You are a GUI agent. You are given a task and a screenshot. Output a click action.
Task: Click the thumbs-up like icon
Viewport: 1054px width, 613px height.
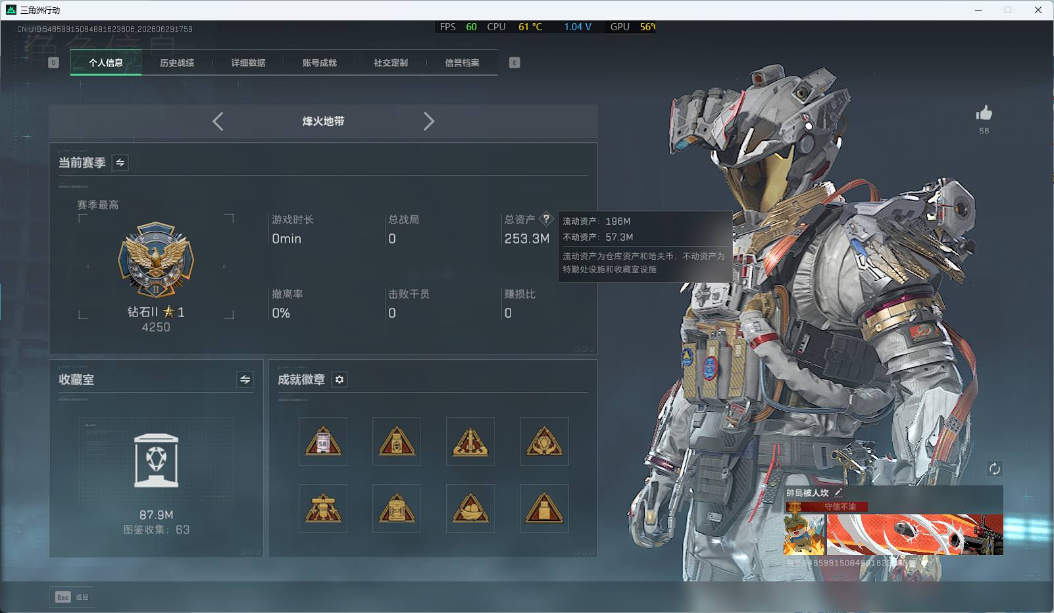(984, 113)
